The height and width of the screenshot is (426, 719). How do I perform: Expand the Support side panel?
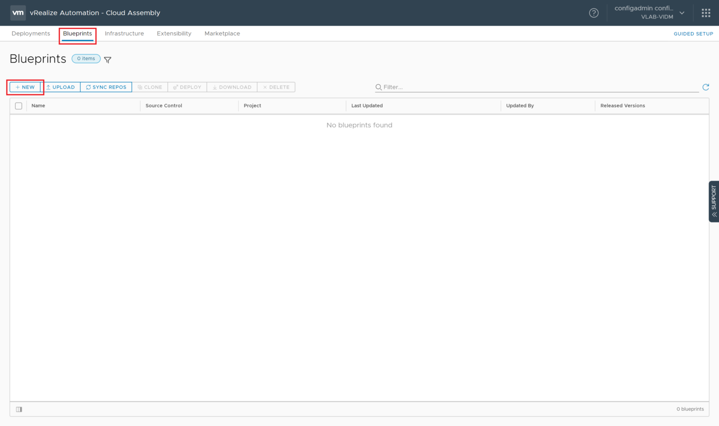713,201
